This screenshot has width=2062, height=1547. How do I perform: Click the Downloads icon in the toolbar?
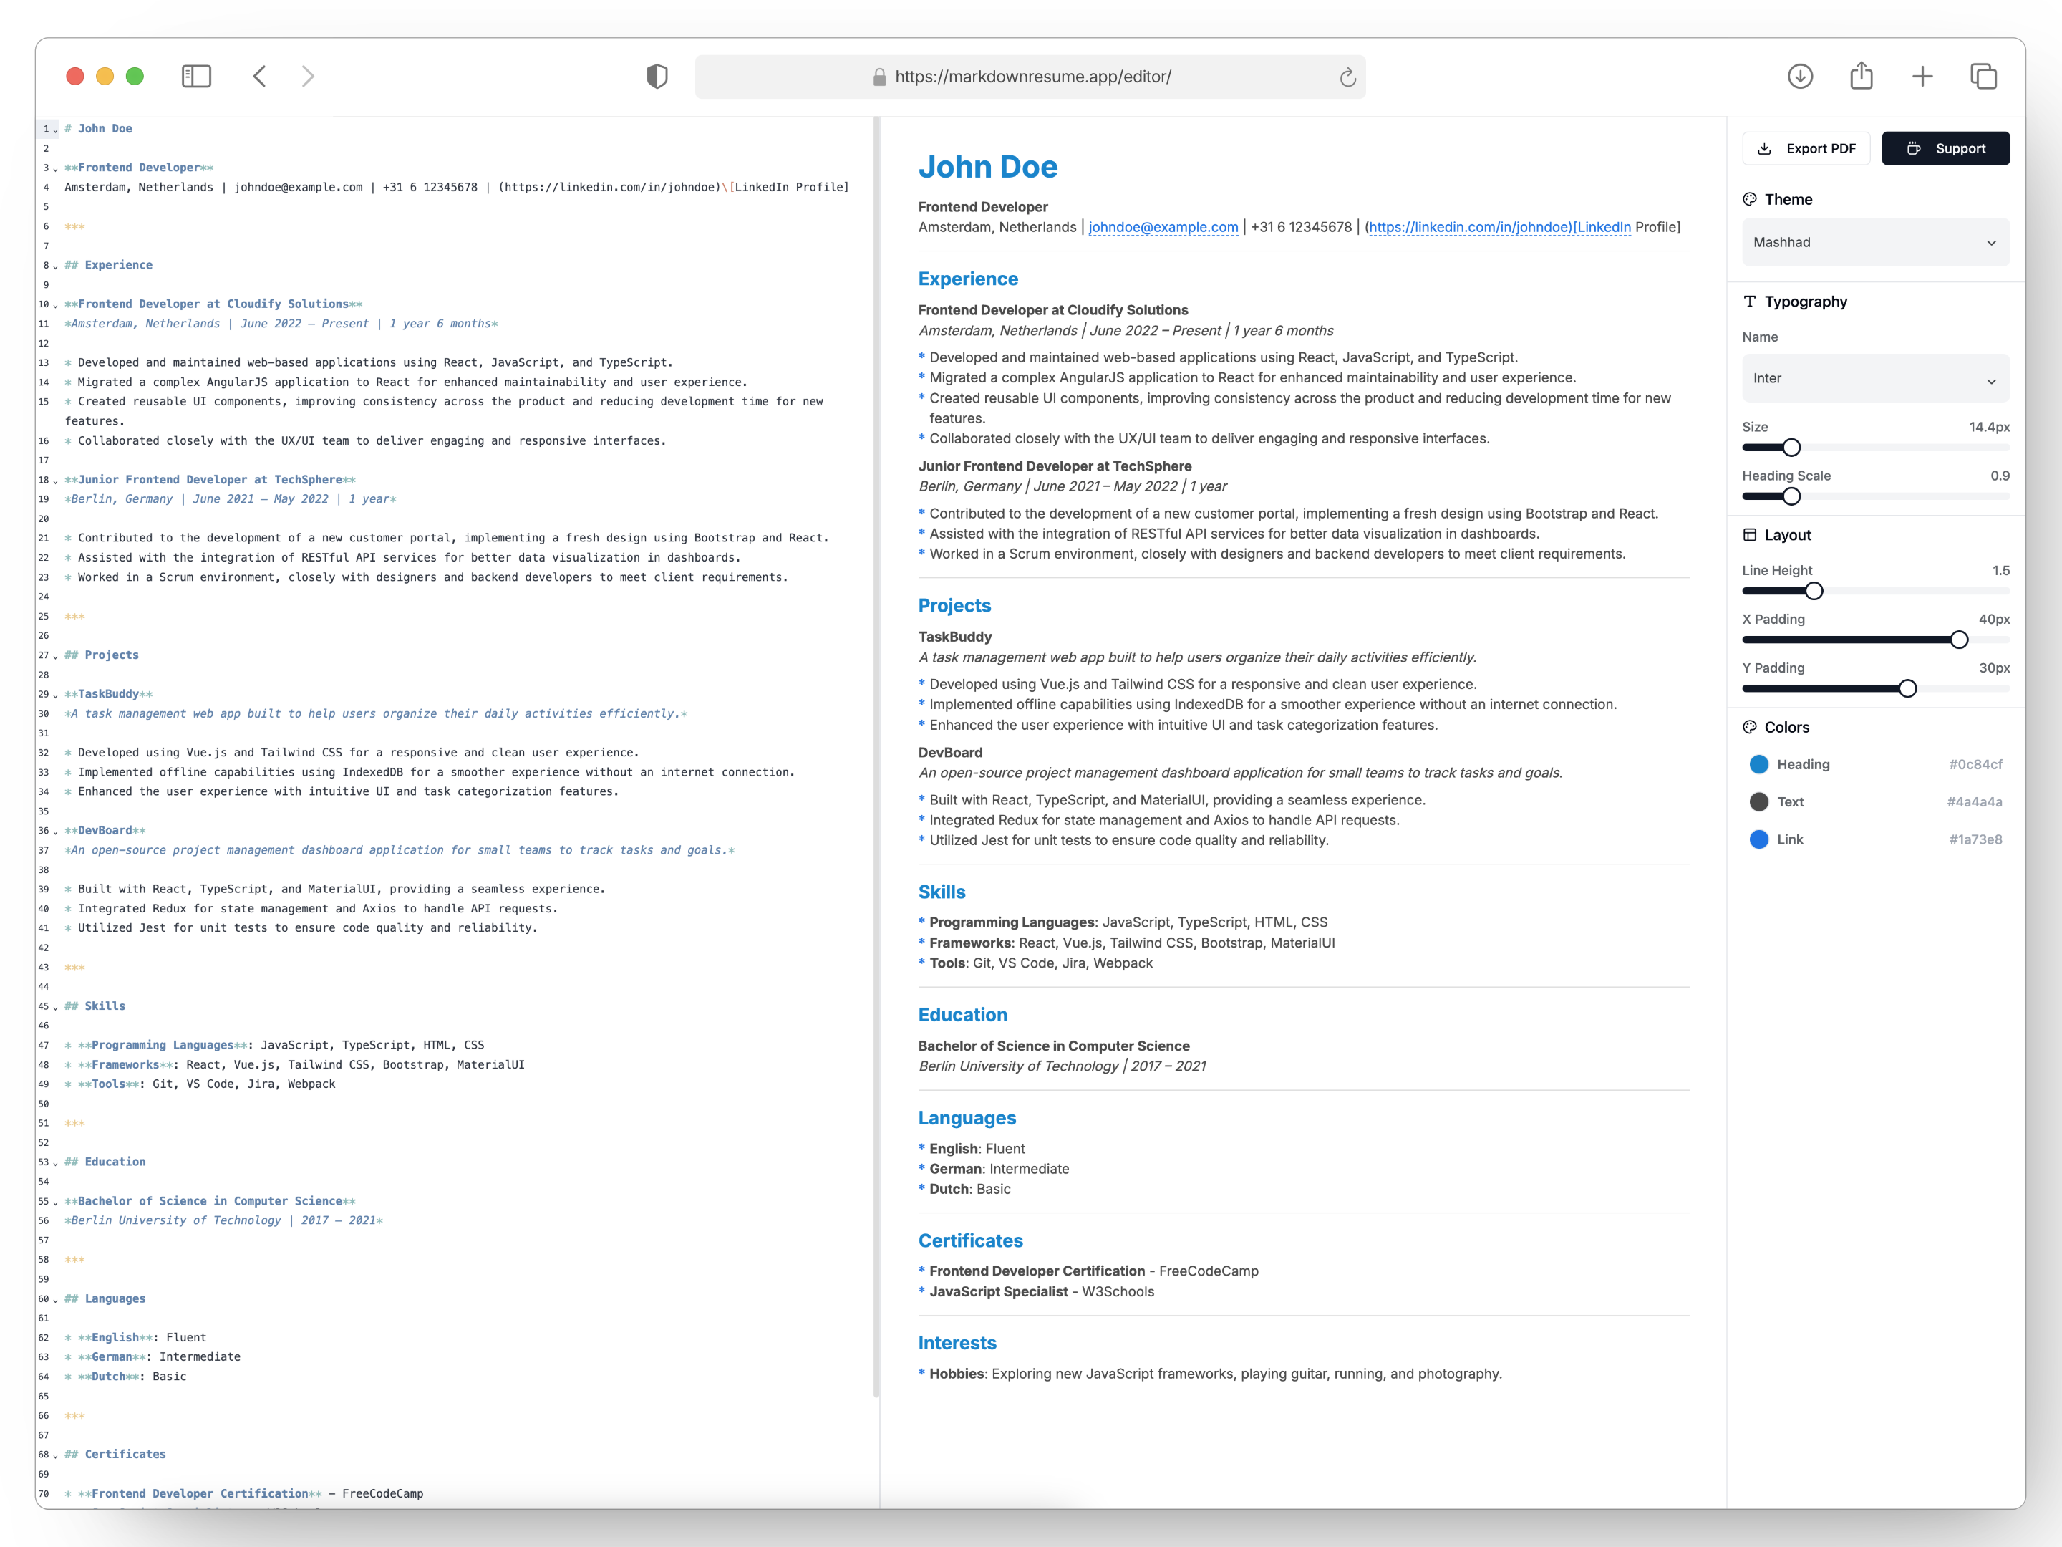pyautogui.click(x=1800, y=77)
